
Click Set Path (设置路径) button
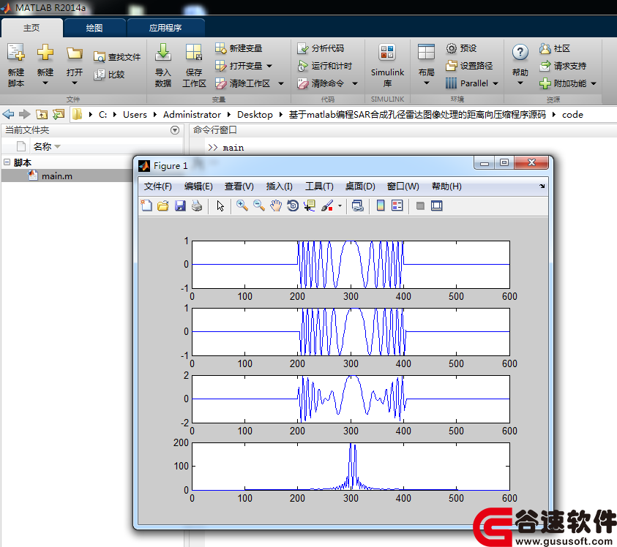pyautogui.click(x=469, y=66)
